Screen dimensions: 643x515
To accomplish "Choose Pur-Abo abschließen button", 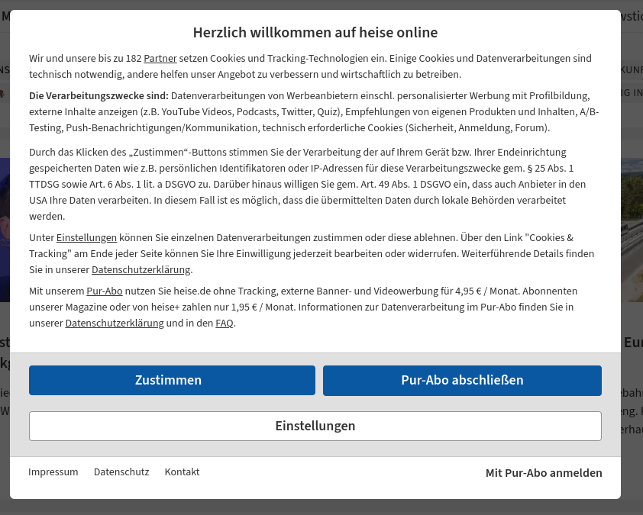I will click(462, 380).
